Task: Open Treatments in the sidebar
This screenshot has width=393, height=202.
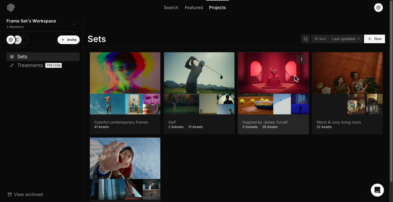Action: pyautogui.click(x=30, y=65)
